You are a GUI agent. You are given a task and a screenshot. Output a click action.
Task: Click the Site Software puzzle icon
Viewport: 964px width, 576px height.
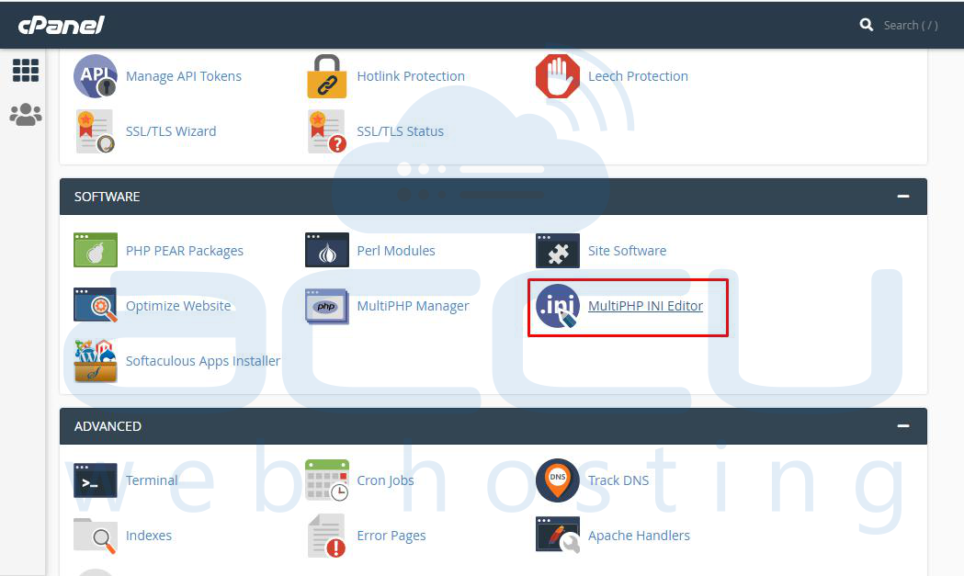558,250
